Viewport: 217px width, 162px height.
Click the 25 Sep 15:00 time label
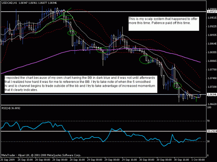pyautogui.click(x=25, y=160)
